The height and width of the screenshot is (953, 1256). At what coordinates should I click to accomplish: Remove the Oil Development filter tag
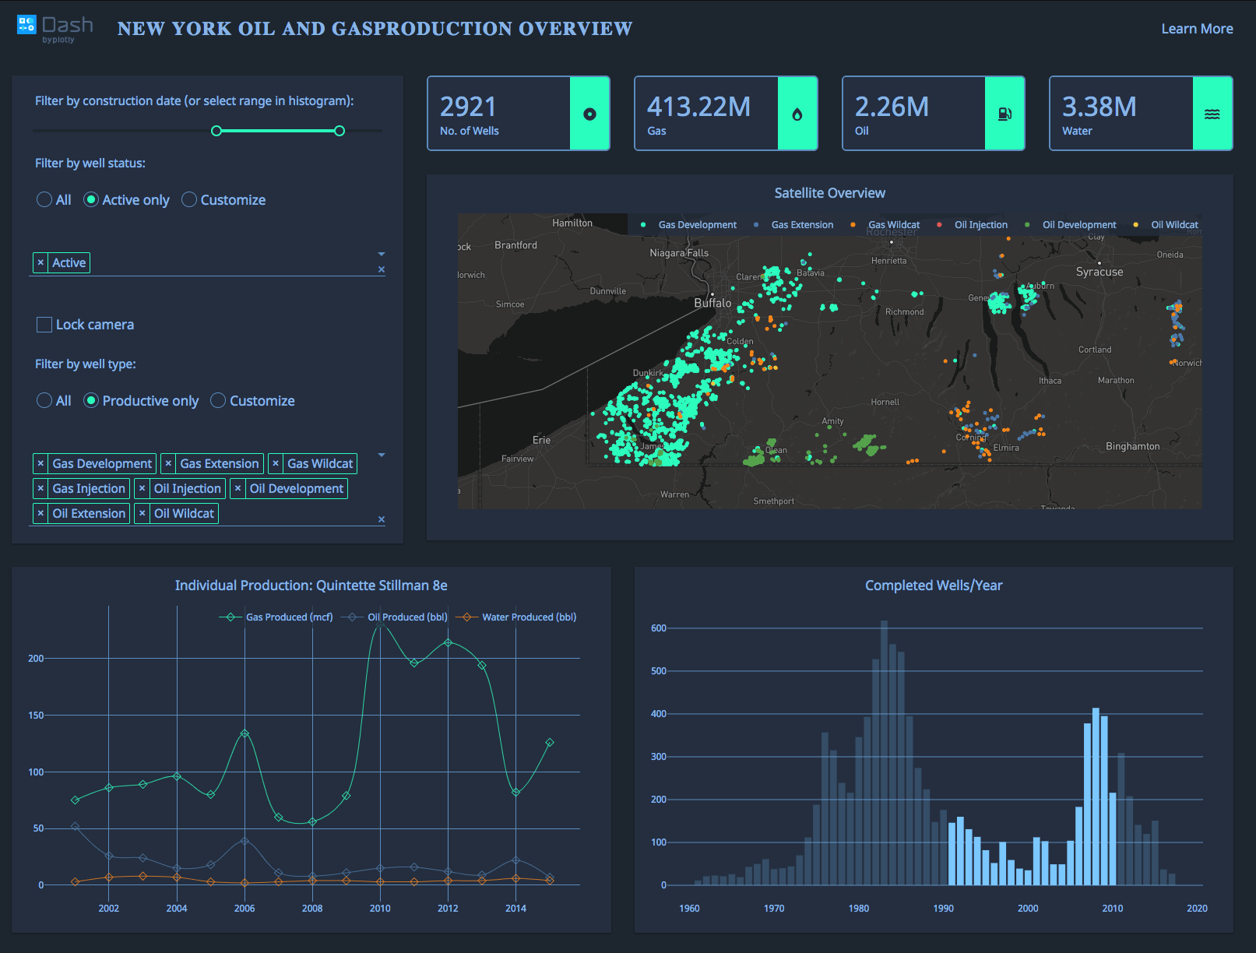(238, 488)
